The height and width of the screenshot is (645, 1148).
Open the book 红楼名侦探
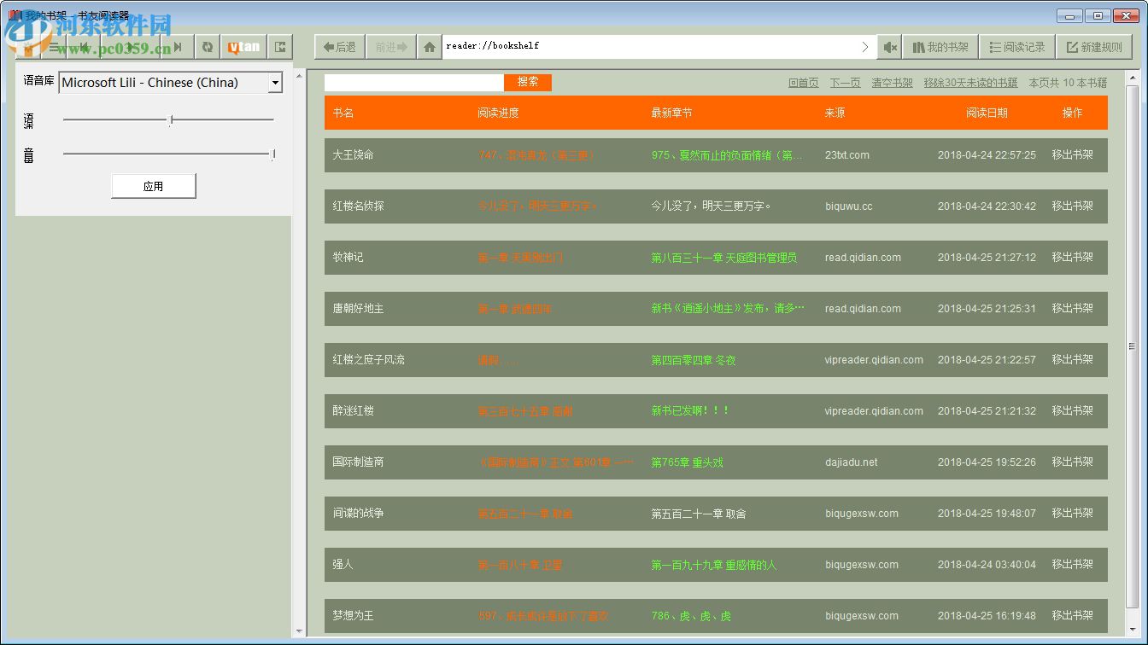[358, 206]
